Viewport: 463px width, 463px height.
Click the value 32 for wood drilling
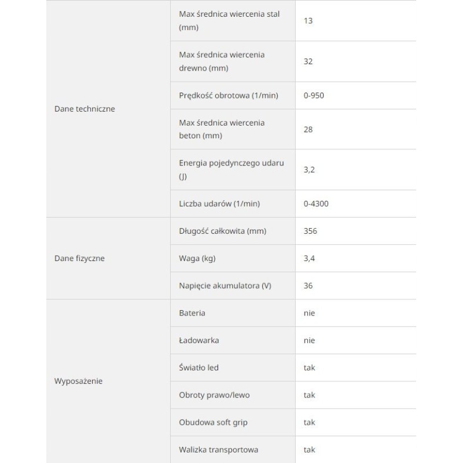pos(308,61)
